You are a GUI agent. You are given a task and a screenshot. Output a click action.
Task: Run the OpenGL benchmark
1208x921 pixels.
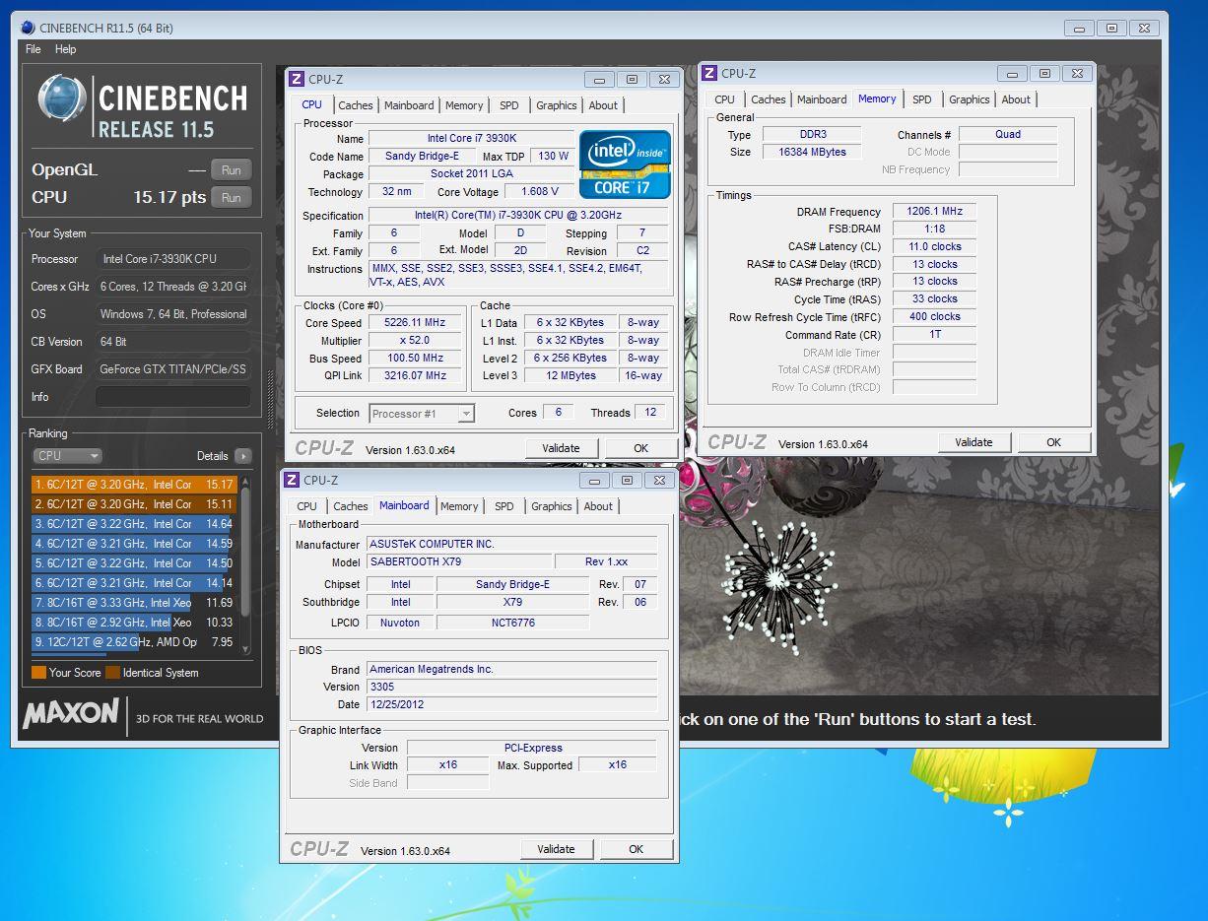click(x=232, y=169)
